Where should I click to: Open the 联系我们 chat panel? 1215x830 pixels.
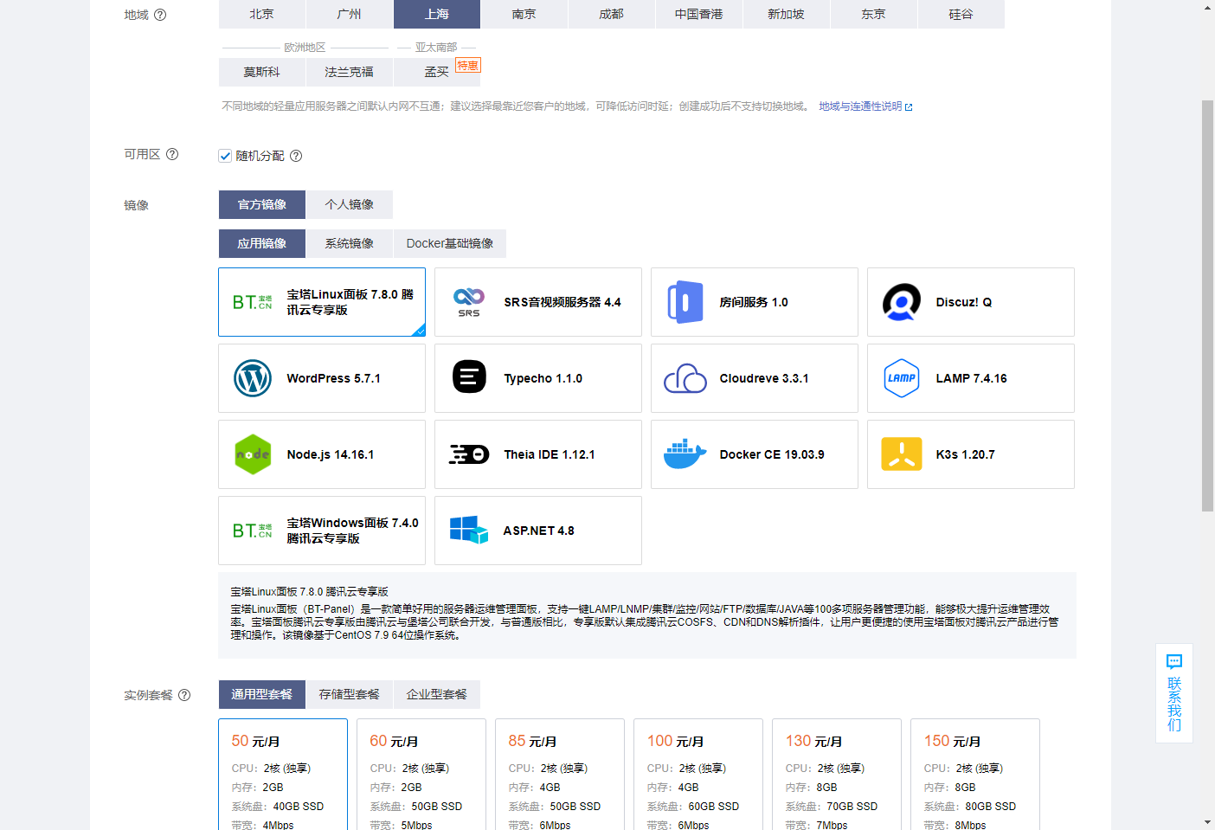click(x=1173, y=692)
